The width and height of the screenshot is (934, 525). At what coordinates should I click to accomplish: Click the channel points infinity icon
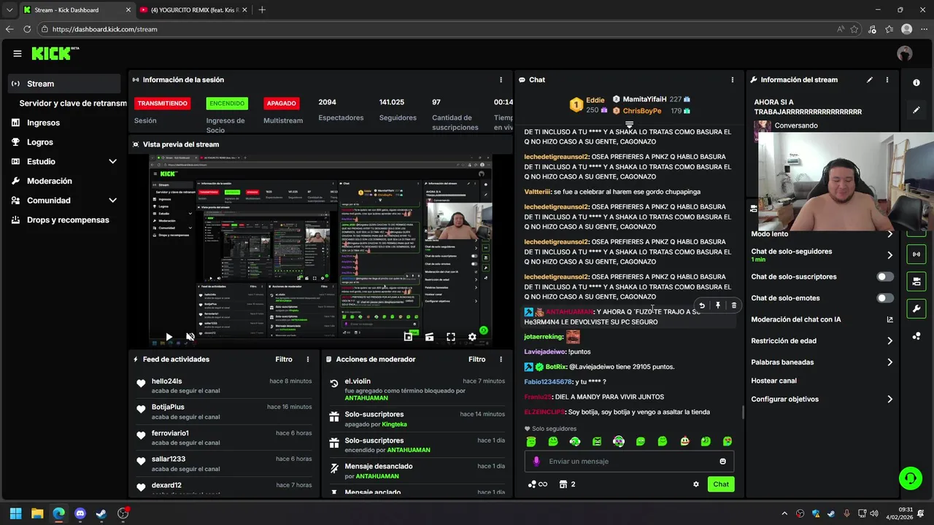click(537, 484)
